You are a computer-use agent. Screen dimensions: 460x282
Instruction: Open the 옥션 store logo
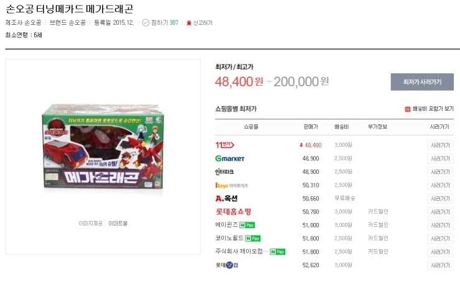click(226, 198)
